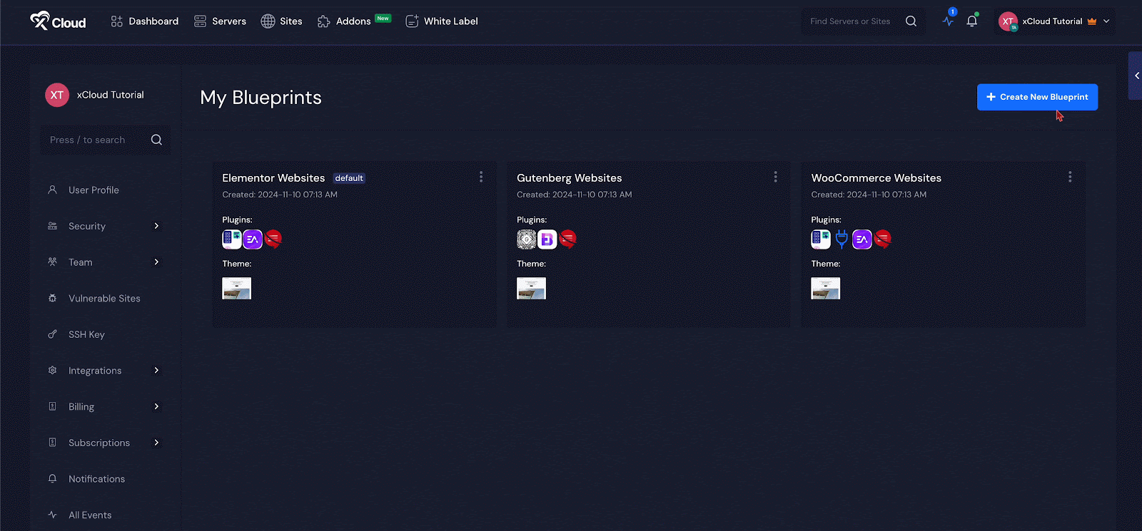Click the XT avatar in the sidebar
Image resolution: width=1142 pixels, height=531 pixels.
[57, 95]
